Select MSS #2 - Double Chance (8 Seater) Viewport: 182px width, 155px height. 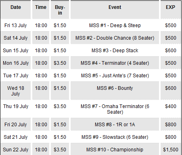point(115,38)
